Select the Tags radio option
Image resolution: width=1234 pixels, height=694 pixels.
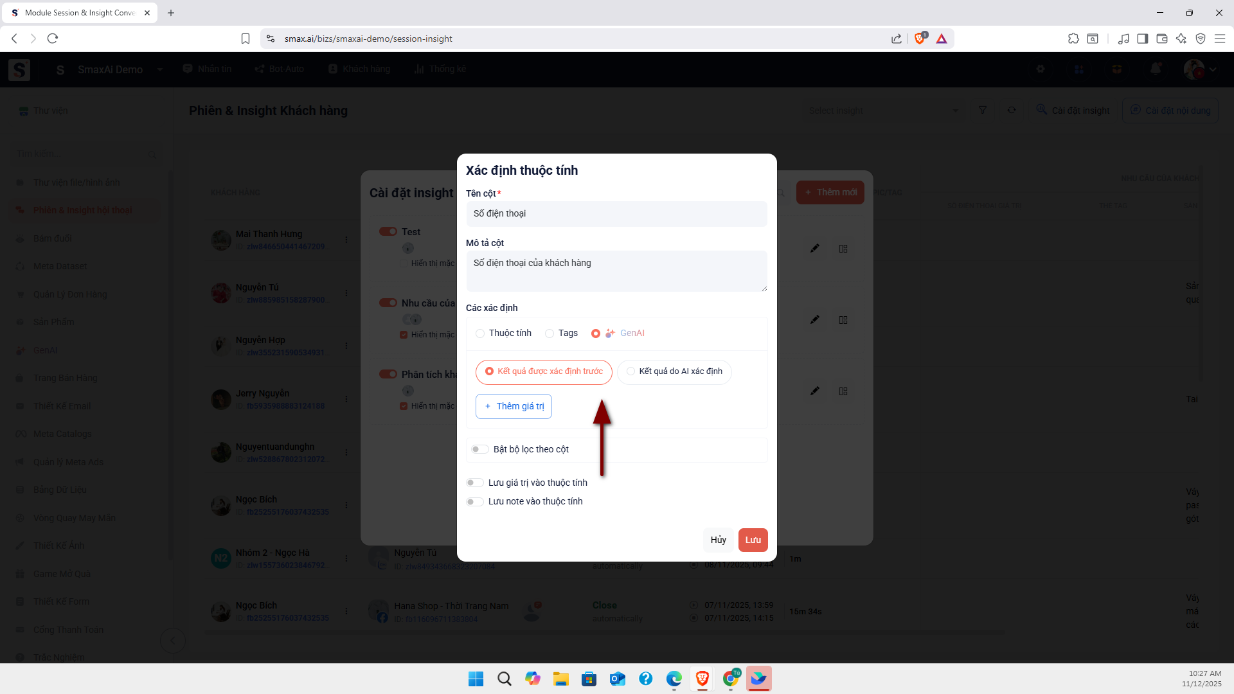point(550,334)
